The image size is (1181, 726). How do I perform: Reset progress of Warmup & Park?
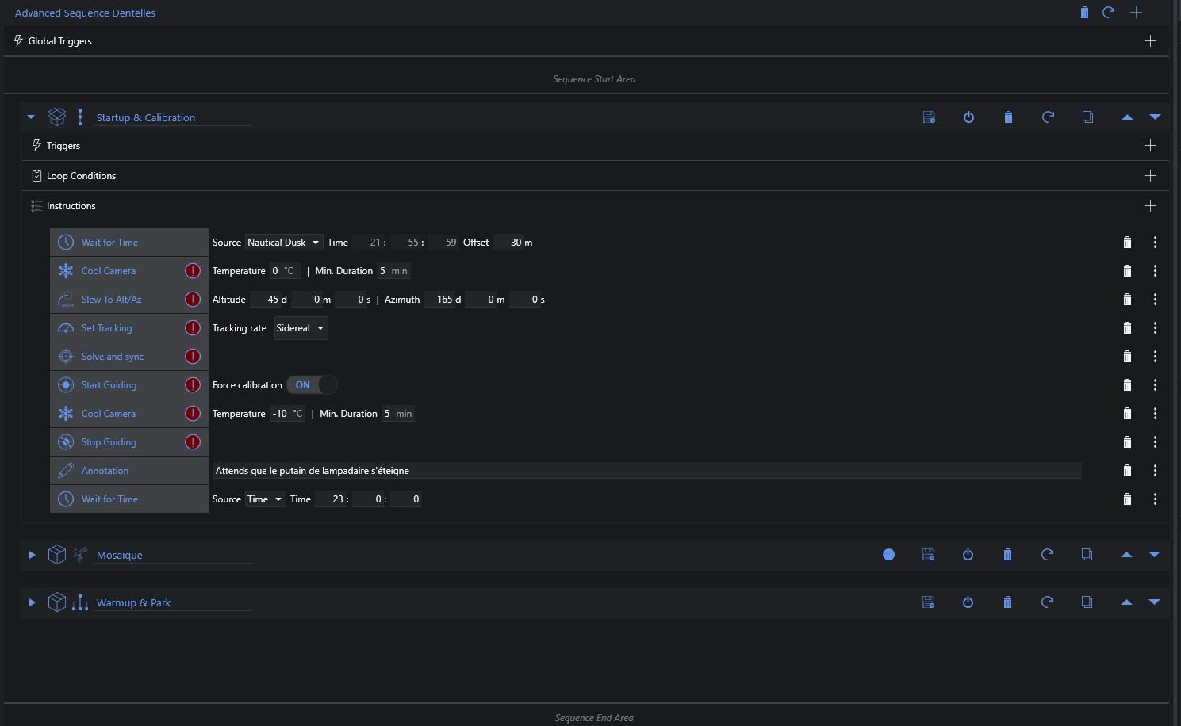point(1047,602)
